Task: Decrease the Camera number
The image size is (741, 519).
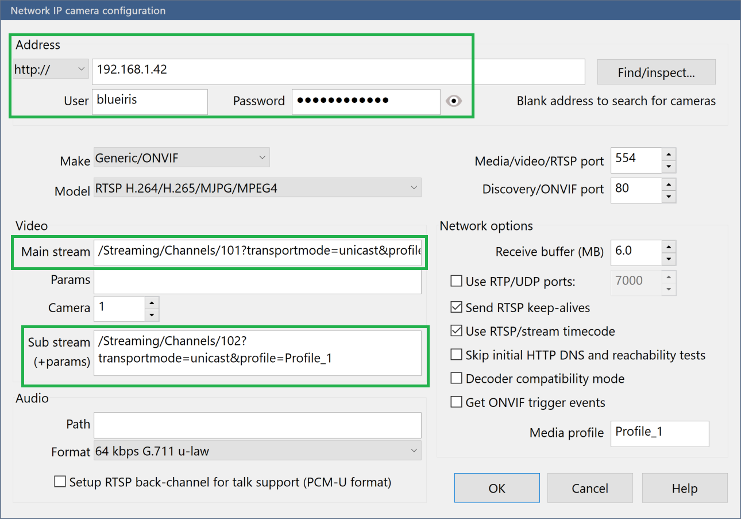Action: (x=152, y=315)
